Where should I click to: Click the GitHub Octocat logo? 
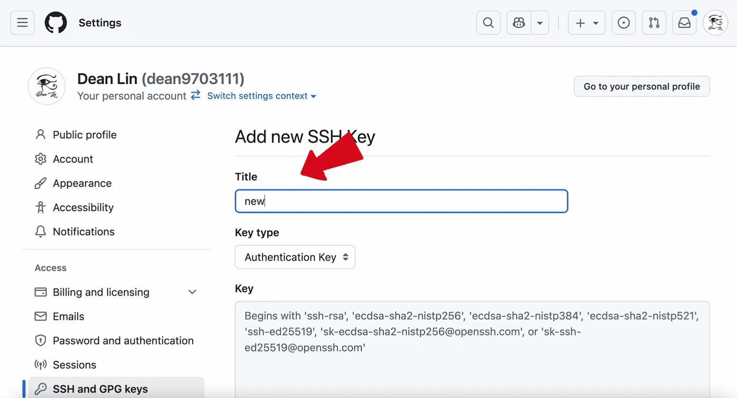56,23
